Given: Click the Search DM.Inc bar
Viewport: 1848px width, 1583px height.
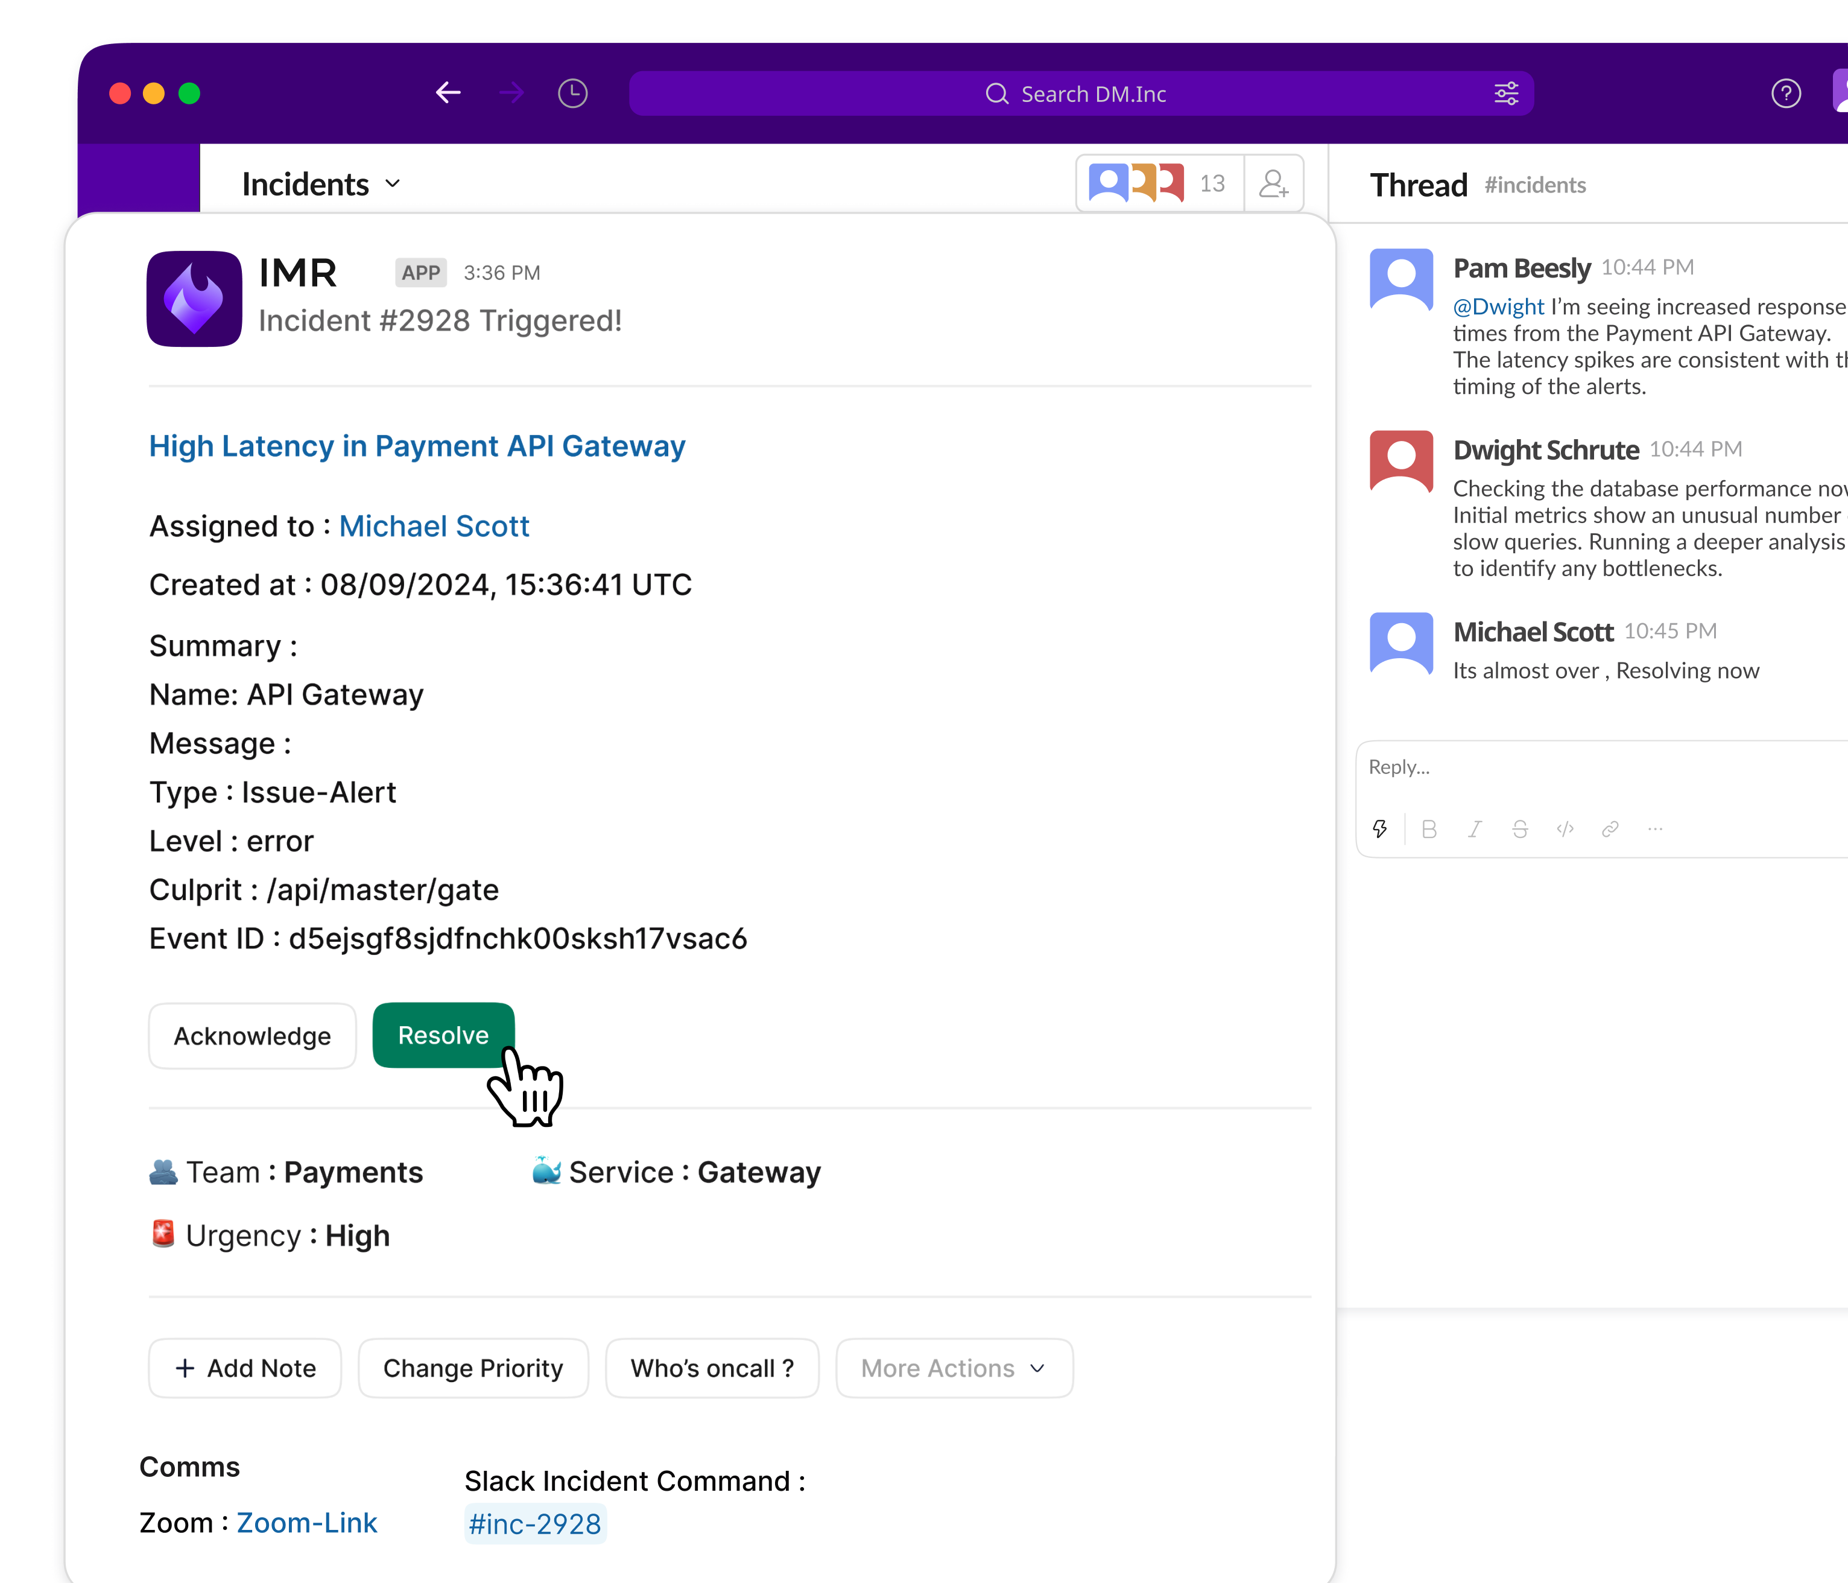Looking at the screenshot, I should pos(1079,94).
